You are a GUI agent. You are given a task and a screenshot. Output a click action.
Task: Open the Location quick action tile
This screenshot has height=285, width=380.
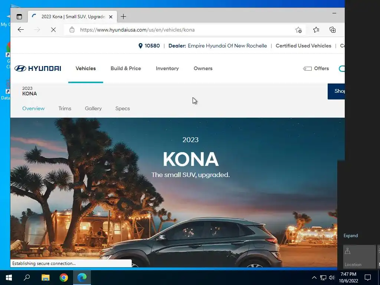click(359, 257)
